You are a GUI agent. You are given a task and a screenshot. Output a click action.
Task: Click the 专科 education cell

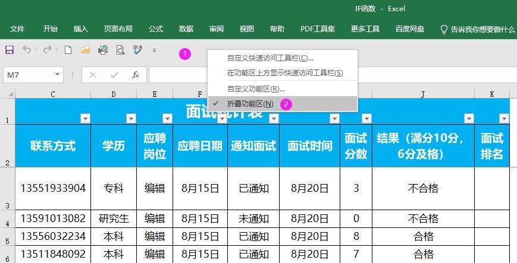click(x=114, y=189)
